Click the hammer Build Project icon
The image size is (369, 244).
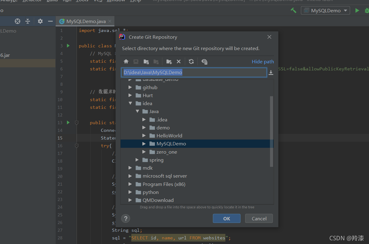coord(294,10)
